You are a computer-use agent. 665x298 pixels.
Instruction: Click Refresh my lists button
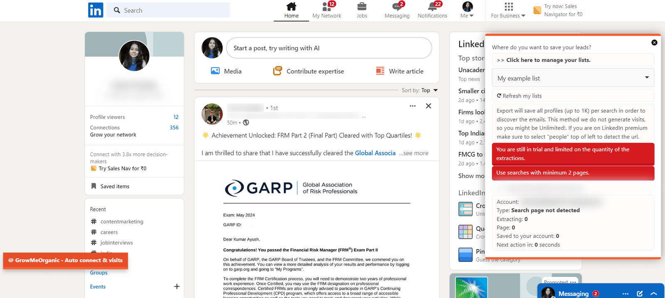point(519,96)
